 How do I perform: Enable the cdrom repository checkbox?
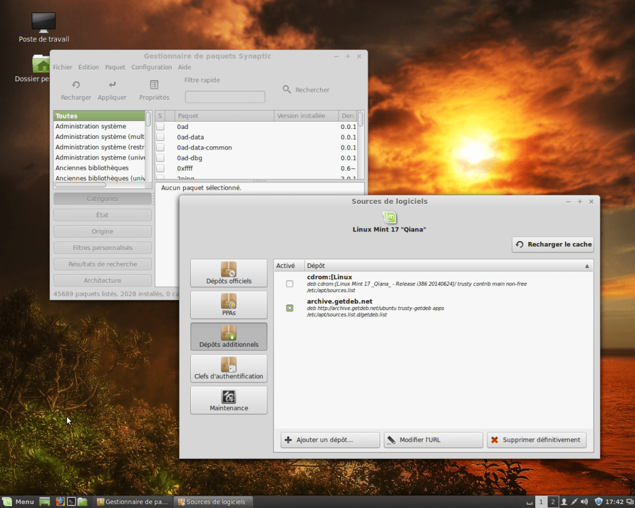click(x=290, y=283)
